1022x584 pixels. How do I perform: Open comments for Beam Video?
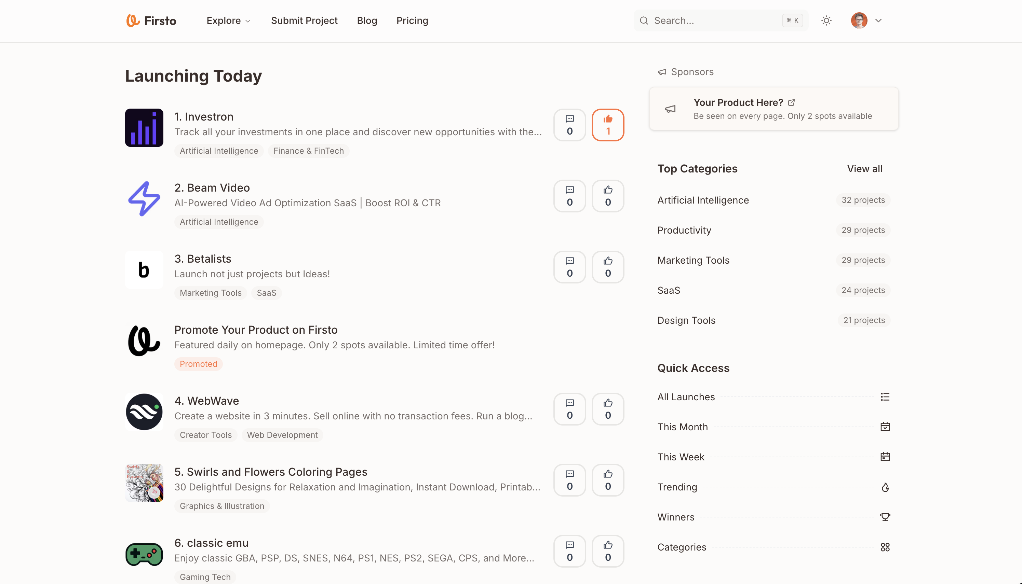click(569, 196)
